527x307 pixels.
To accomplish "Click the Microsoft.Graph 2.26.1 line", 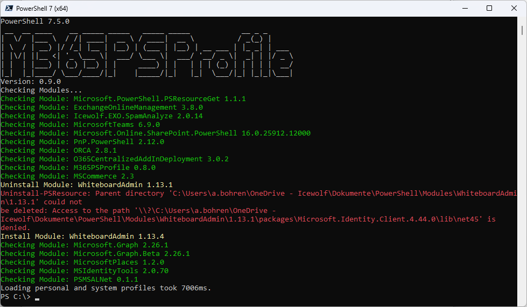I will (x=85, y=245).
